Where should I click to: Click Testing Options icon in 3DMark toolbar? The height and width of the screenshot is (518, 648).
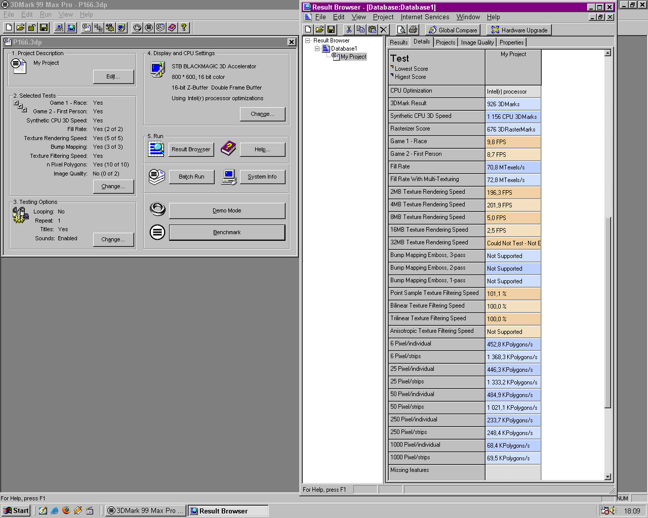coord(110,27)
